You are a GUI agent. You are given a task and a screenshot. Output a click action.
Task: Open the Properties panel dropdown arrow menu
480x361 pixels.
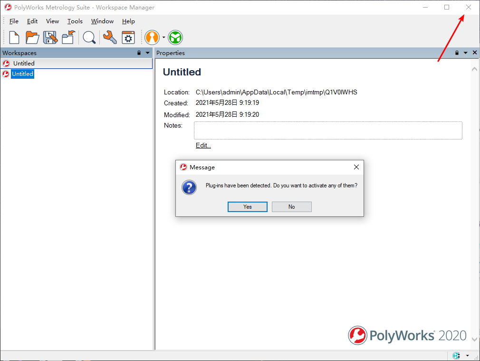[x=466, y=53]
